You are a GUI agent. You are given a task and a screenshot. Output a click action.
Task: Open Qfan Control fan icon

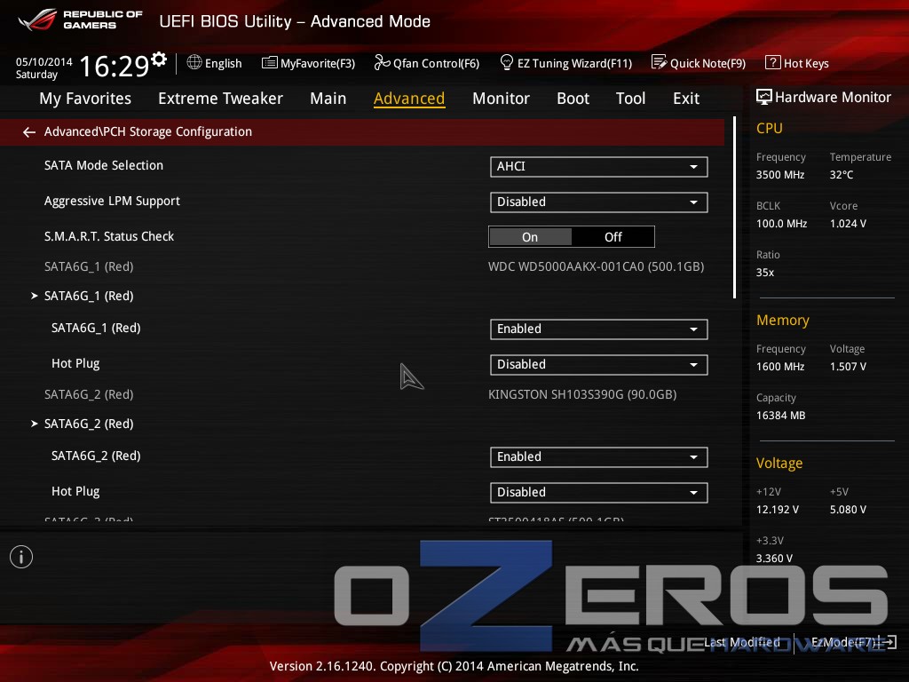tap(382, 63)
